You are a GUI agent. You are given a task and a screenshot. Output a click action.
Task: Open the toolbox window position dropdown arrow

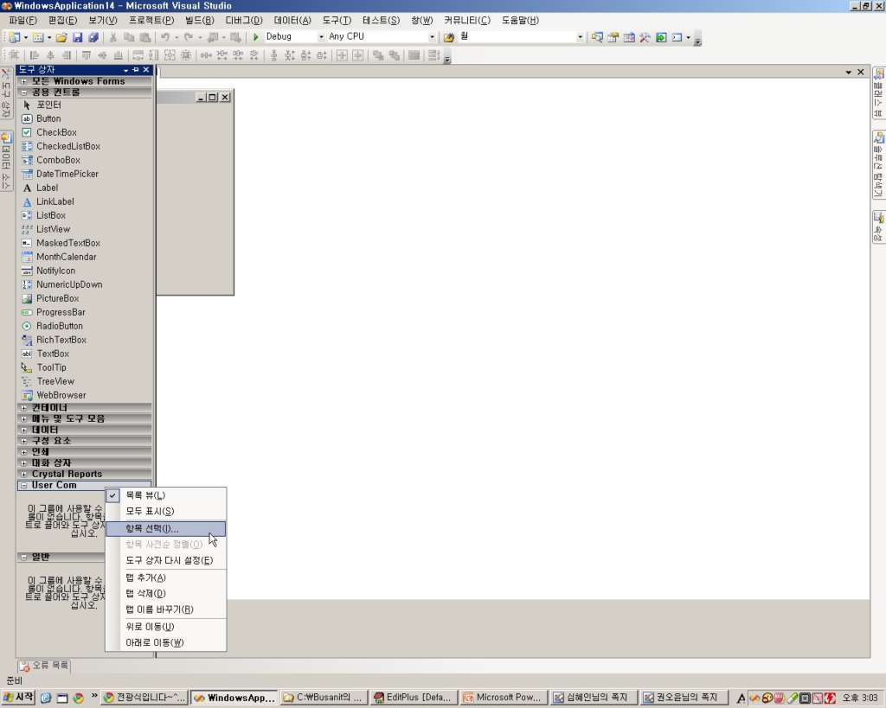coord(125,70)
